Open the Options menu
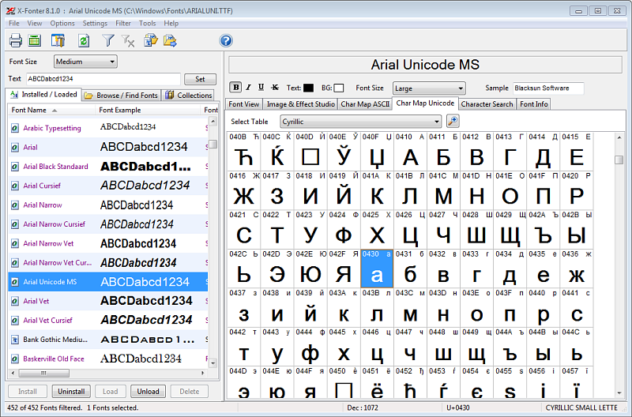 point(62,24)
